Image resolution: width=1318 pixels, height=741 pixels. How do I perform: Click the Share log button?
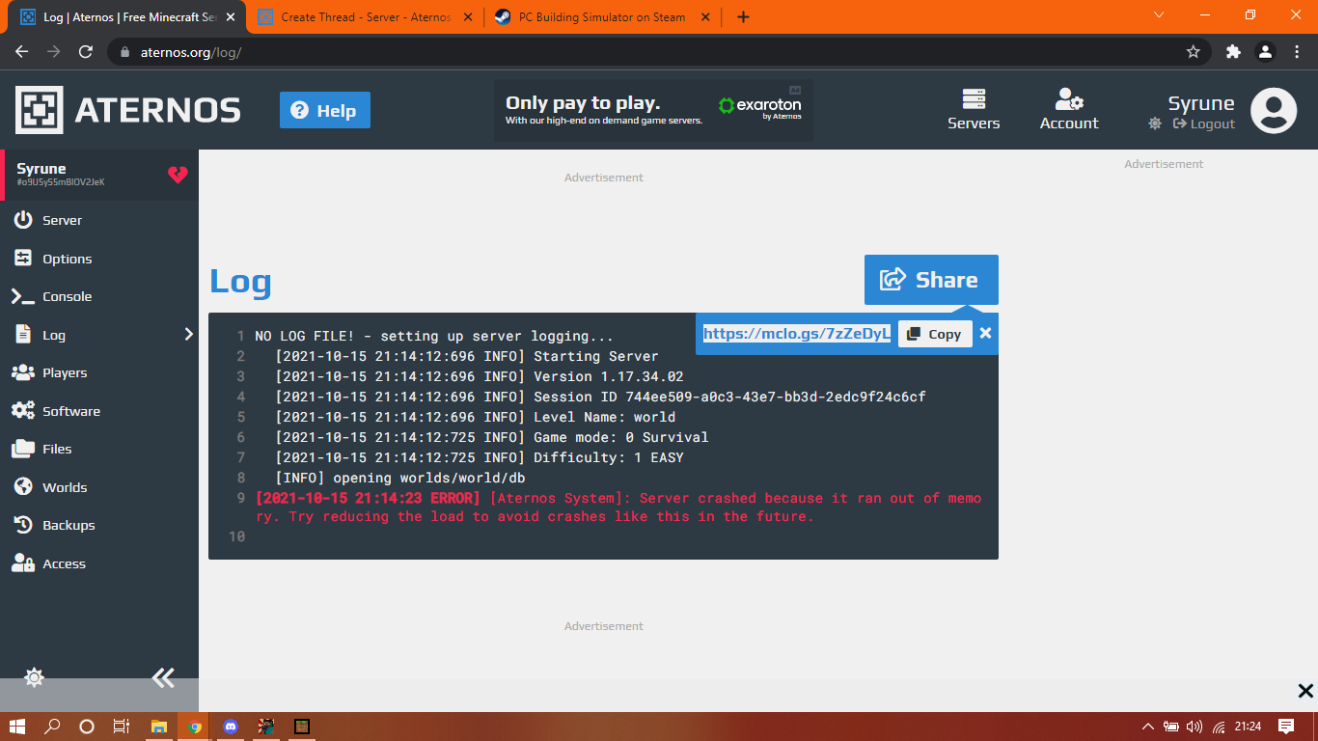coord(931,280)
